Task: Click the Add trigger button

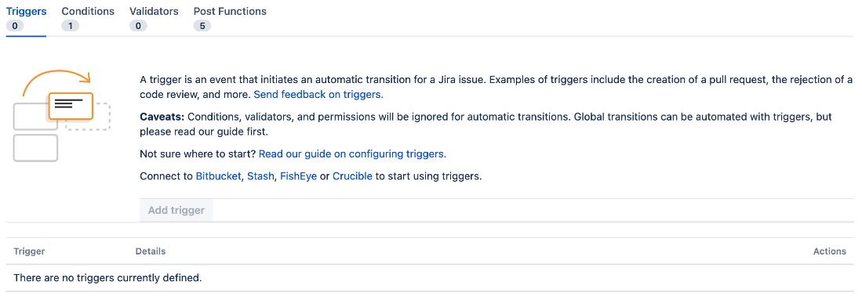Action: point(176,211)
